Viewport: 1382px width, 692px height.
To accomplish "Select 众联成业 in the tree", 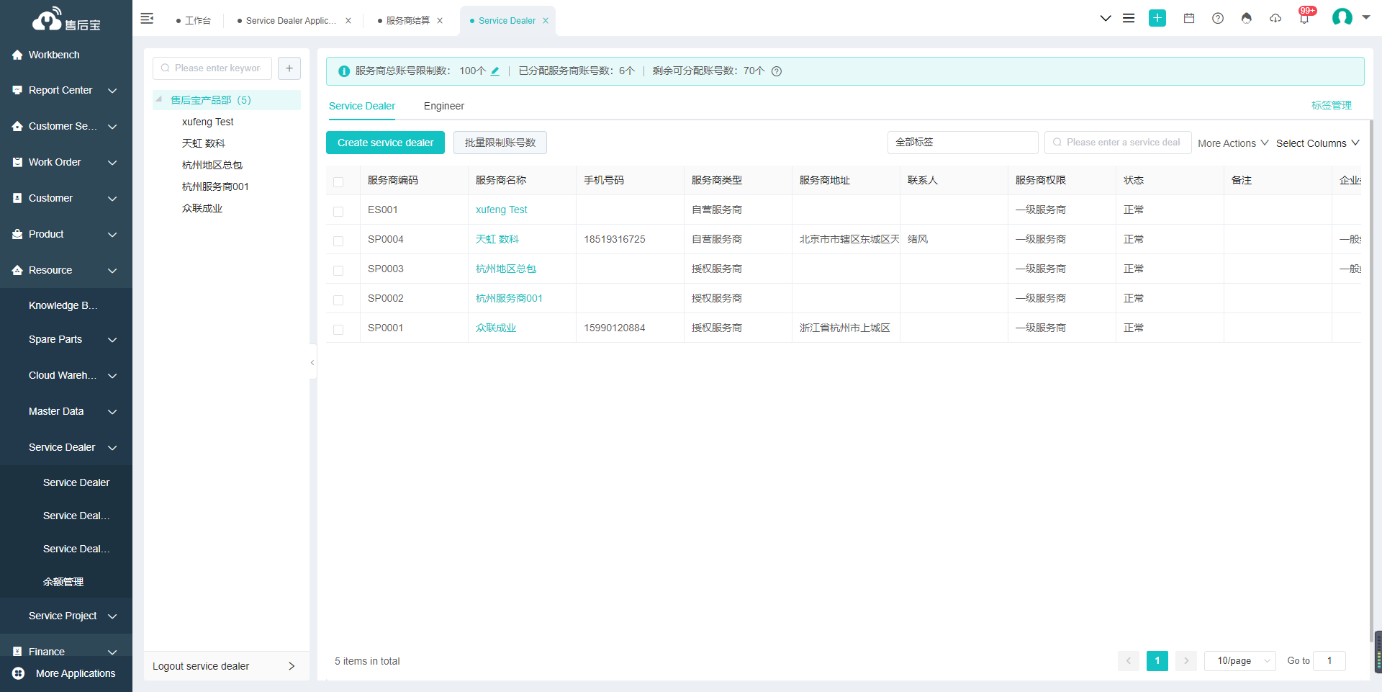I will (202, 208).
